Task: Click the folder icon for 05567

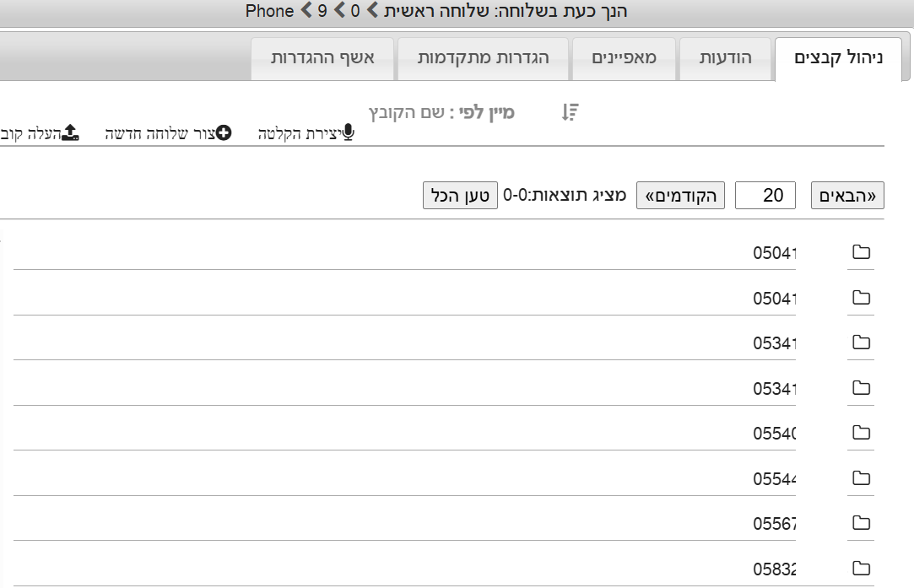Action: click(x=861, y=523)
